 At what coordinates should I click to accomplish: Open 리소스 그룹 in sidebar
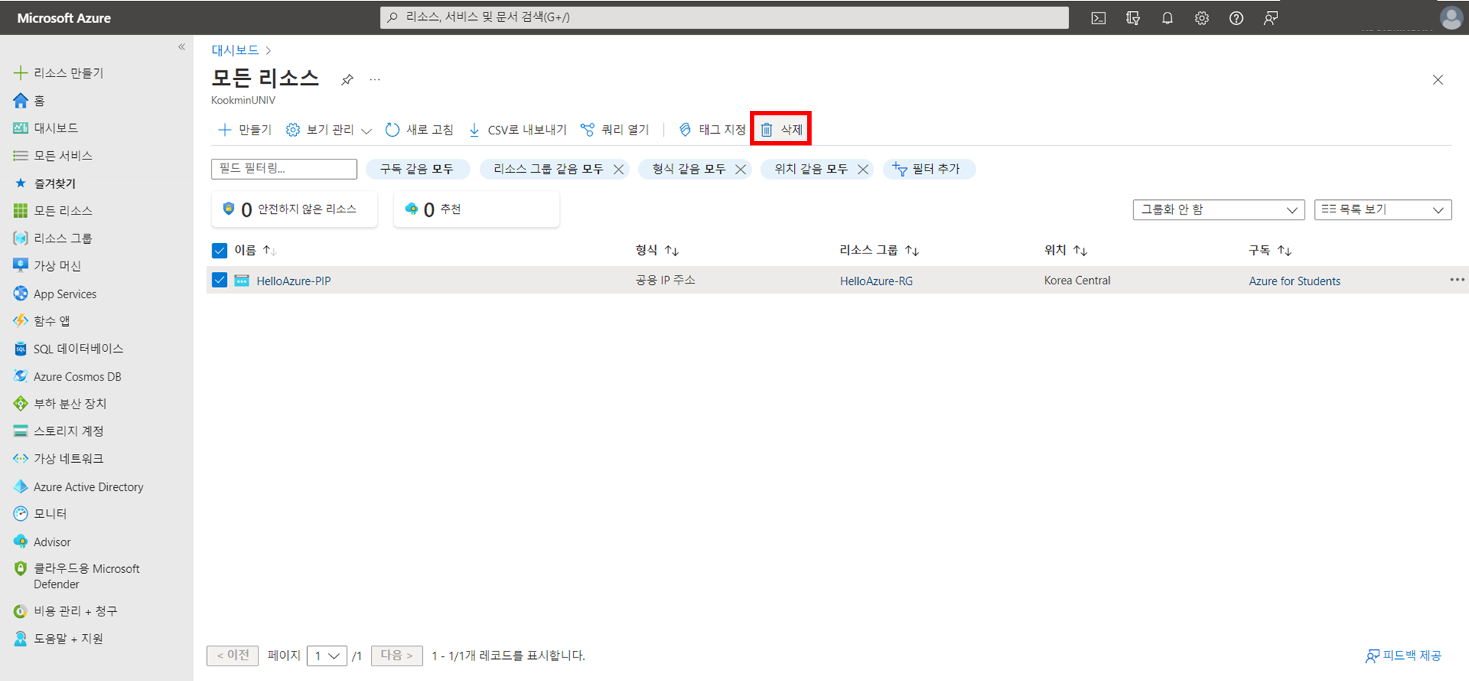click(x=53, y=238)
